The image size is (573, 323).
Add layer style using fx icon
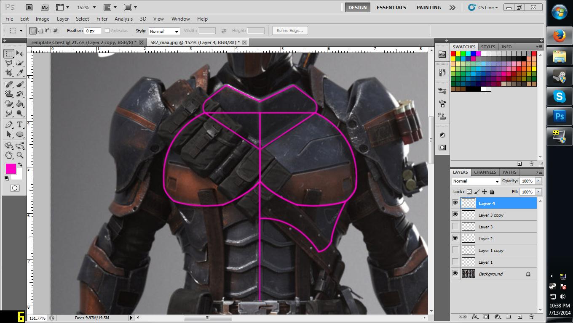coord(474,317)
